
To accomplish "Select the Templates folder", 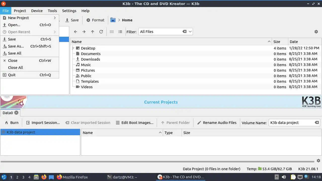I will tap(90, 81).
